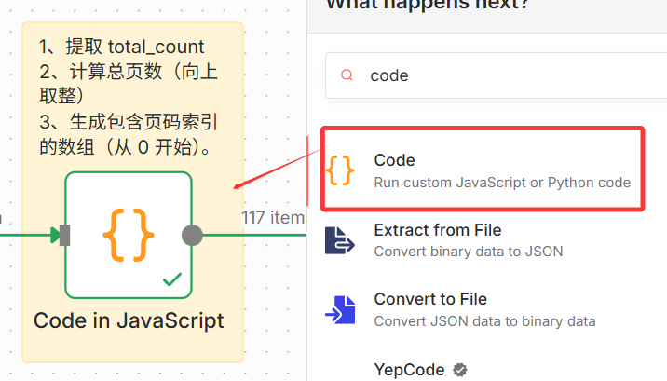667x381 pixels.
Task: Click the Code node's round output connector
Action: click(192, 235)
